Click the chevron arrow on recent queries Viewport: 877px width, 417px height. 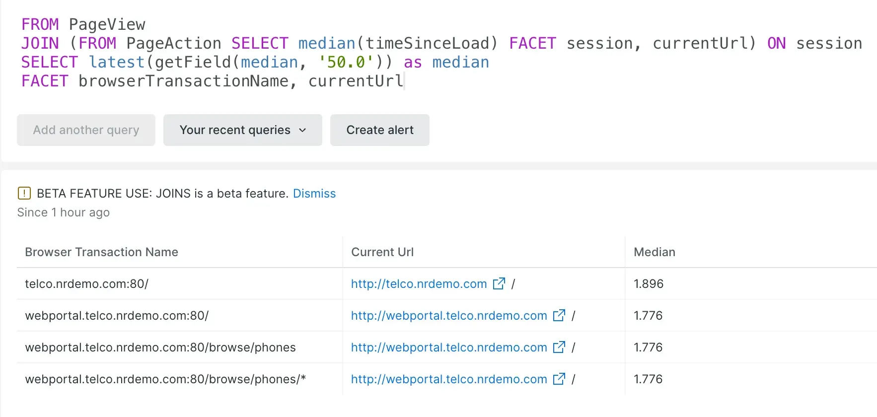tap(302, 130)
